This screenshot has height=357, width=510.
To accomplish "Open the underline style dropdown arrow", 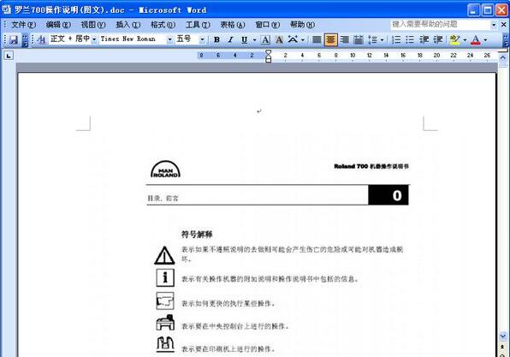I will [254, 39].
